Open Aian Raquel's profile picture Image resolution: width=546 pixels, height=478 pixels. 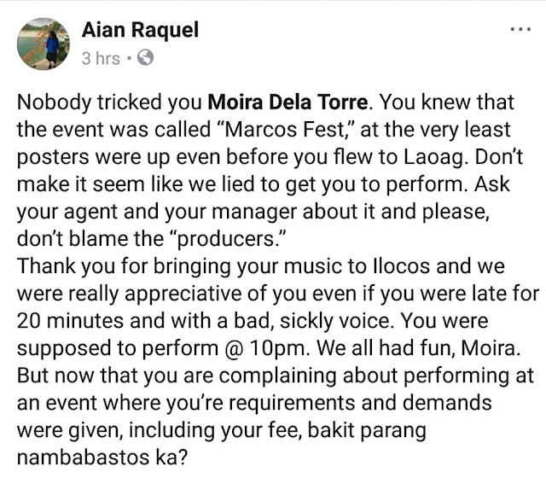(44, 44)
